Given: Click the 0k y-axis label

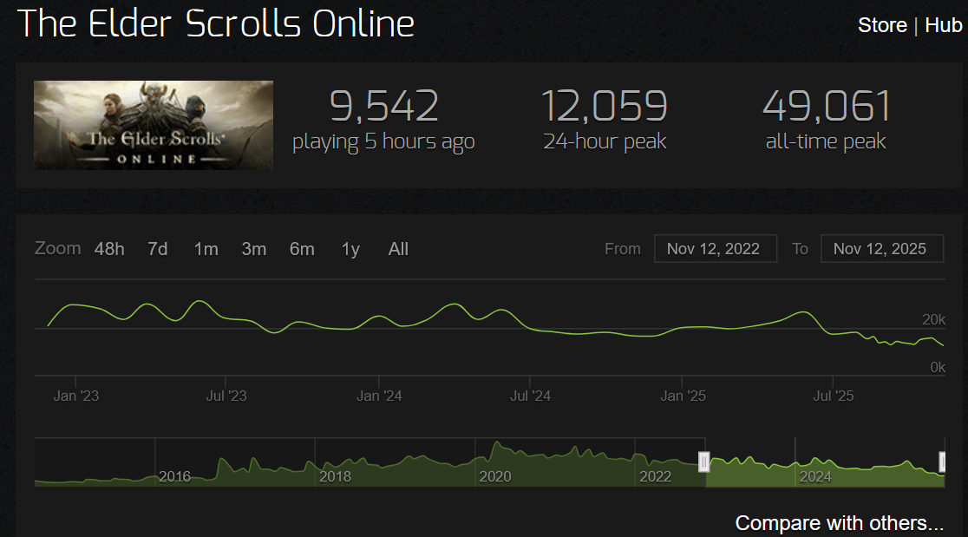Looking at the screenshot, I should click(x=938, y=367).
